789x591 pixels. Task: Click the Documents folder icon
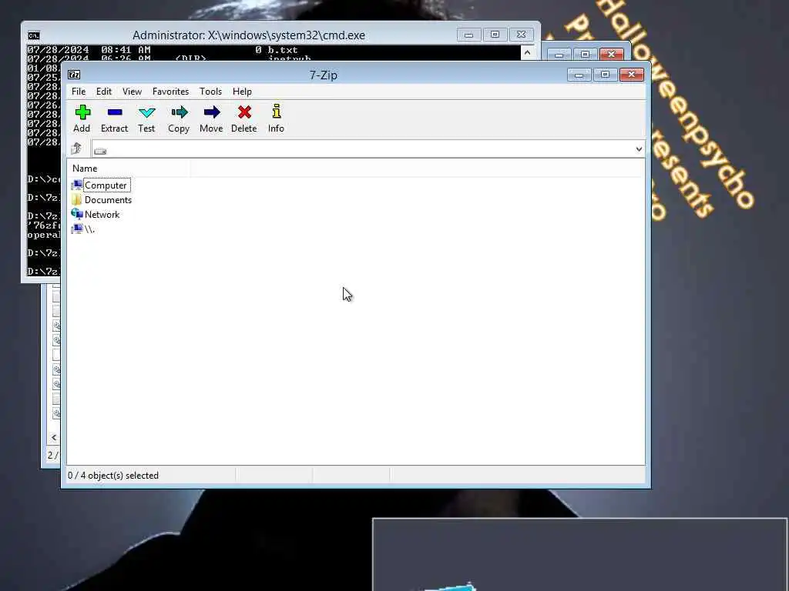(x=77, y=199)
